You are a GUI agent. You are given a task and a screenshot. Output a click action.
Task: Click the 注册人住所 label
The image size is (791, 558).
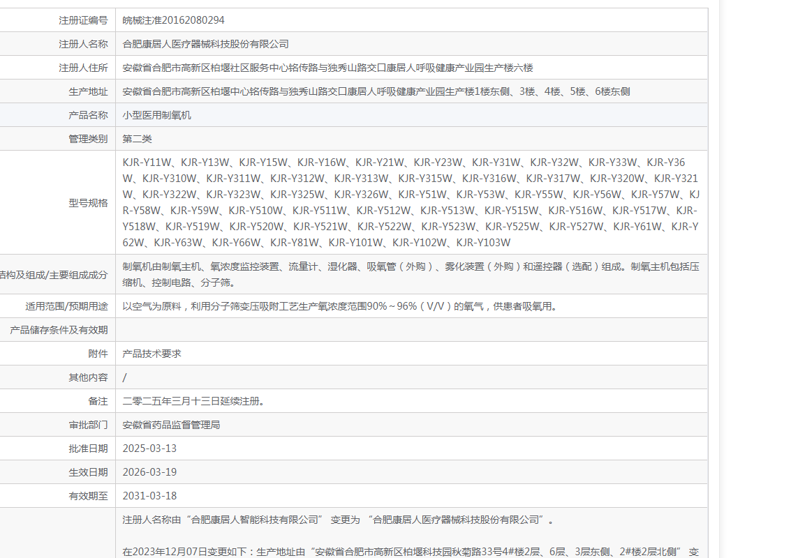(83, 68)
